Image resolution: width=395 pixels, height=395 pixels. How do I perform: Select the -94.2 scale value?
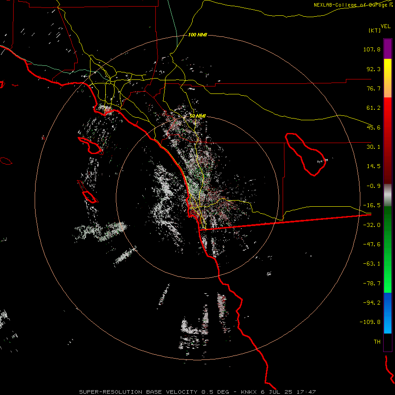(372, 303)
